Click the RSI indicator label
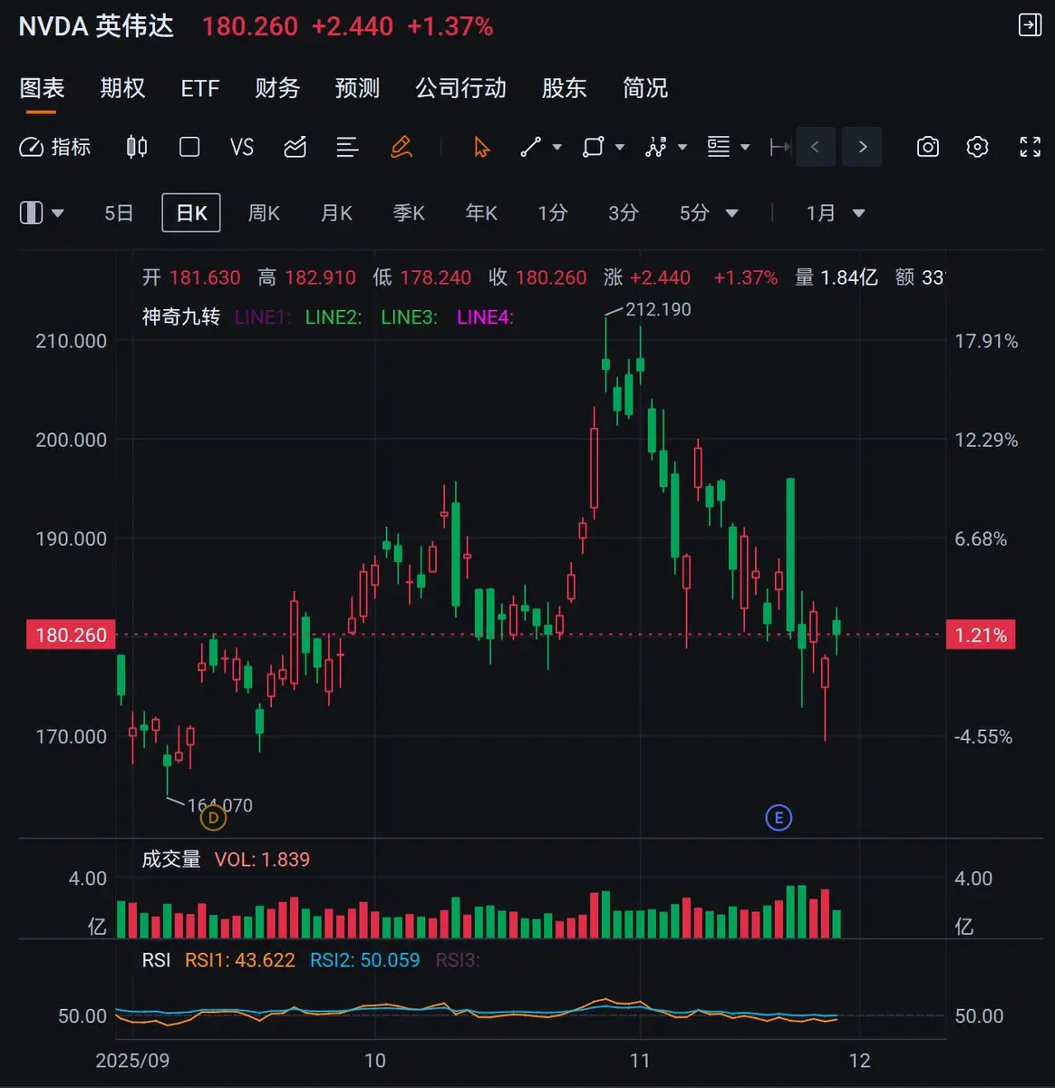Viewport: 1055px width, 1088px height. point(156,959)
